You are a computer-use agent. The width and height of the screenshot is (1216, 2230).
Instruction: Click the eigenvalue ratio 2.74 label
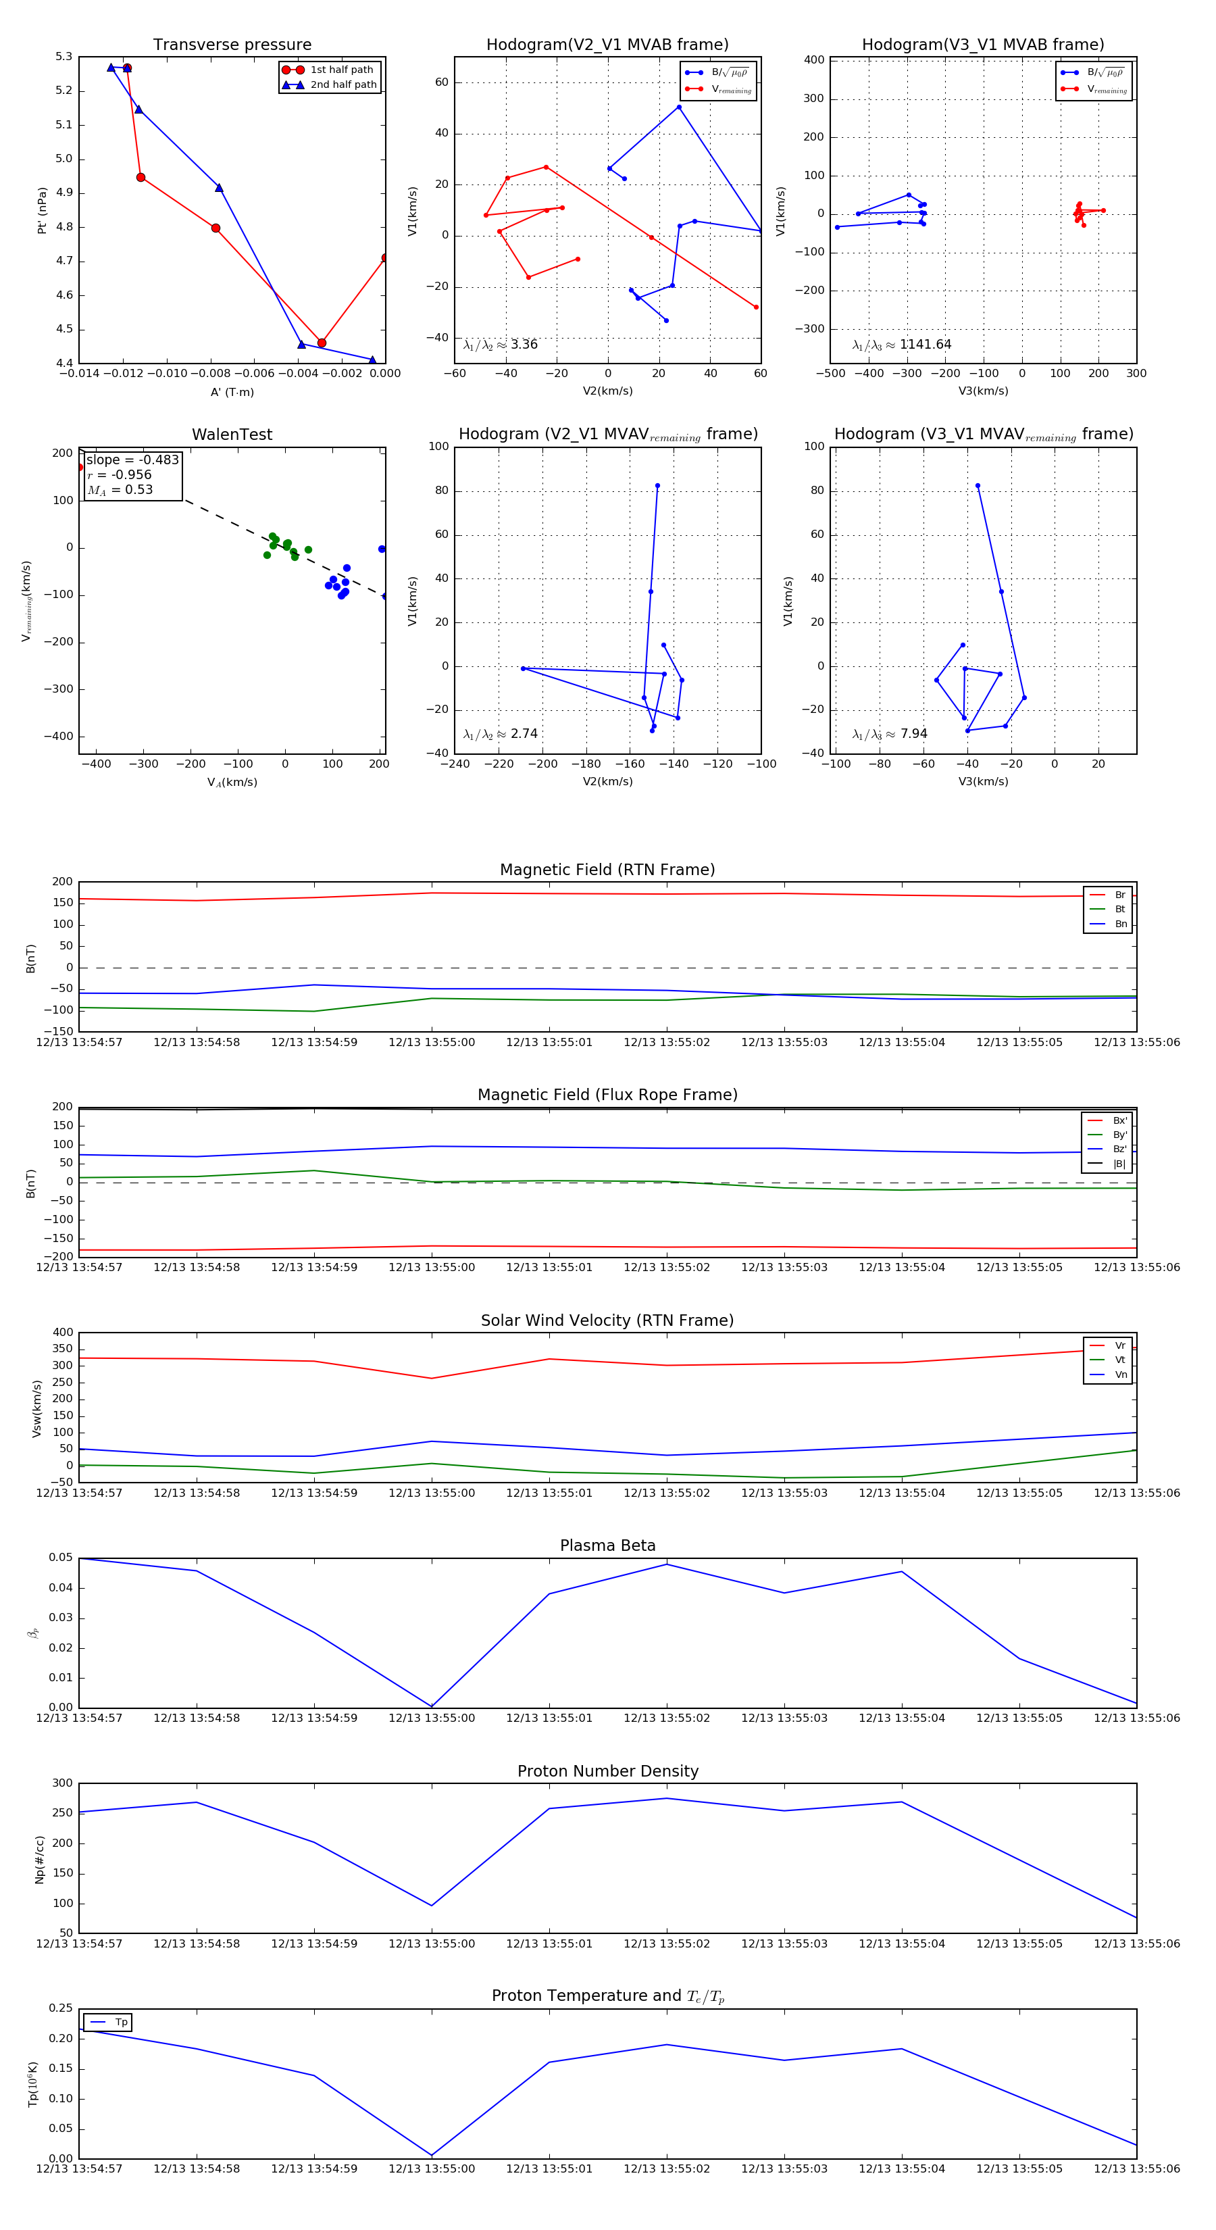click(x=500, y=734)
